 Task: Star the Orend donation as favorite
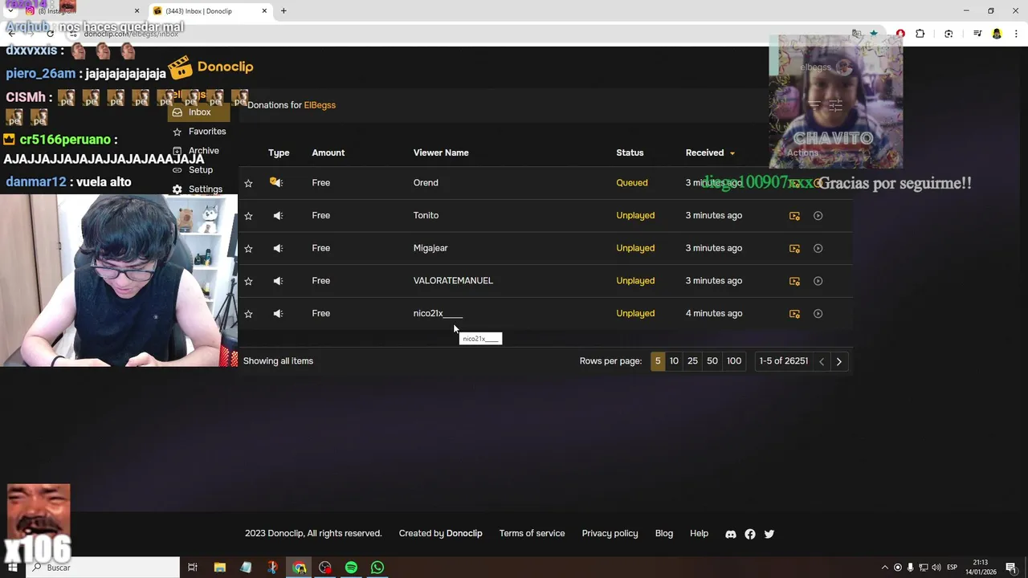tap(248, 183)
